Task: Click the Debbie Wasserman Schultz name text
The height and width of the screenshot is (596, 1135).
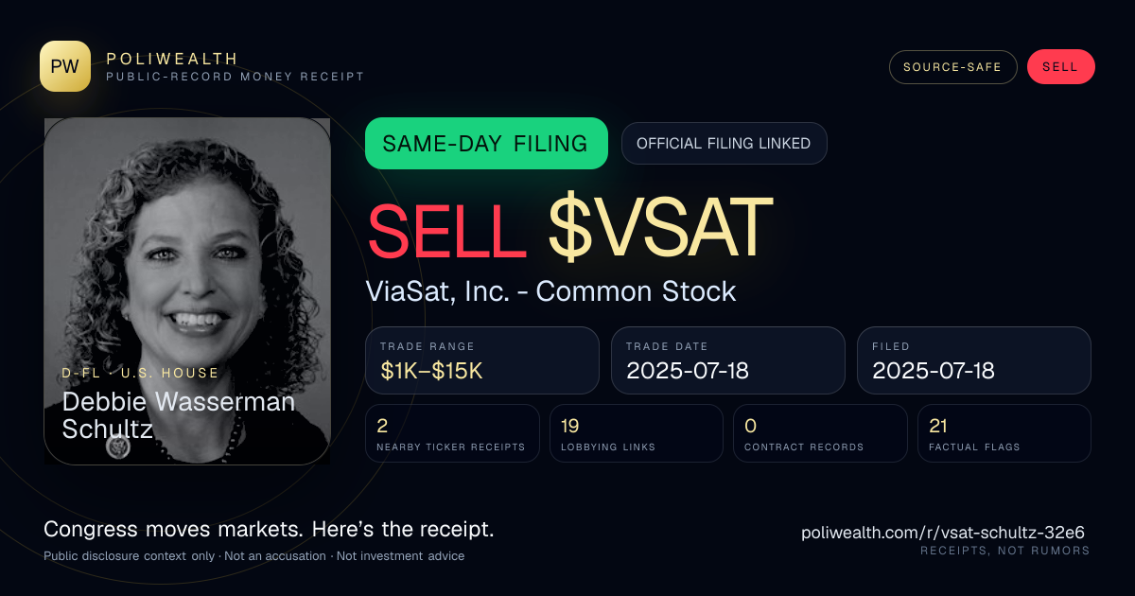Action: 179,415
